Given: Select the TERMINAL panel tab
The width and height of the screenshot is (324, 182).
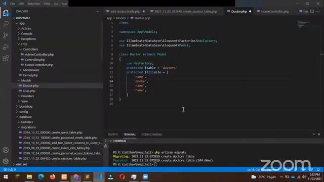Looking at the screenshot, I should click(130, 134).
